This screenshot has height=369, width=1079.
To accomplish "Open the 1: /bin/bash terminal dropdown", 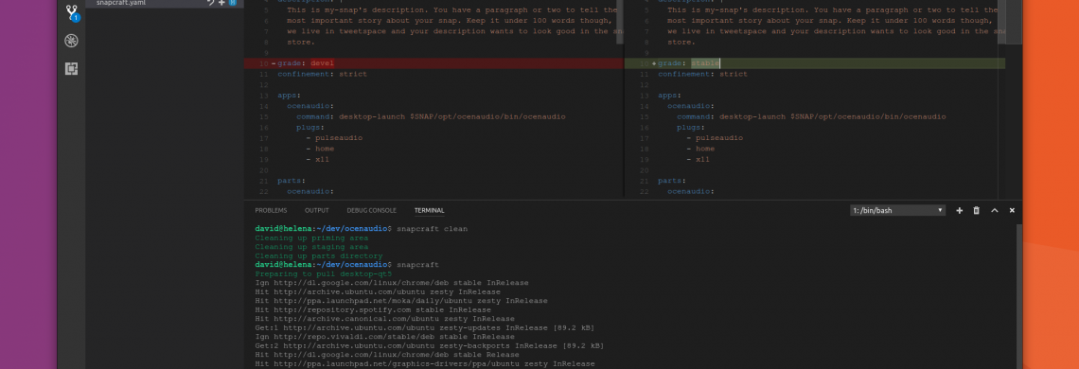I will 897,211.
